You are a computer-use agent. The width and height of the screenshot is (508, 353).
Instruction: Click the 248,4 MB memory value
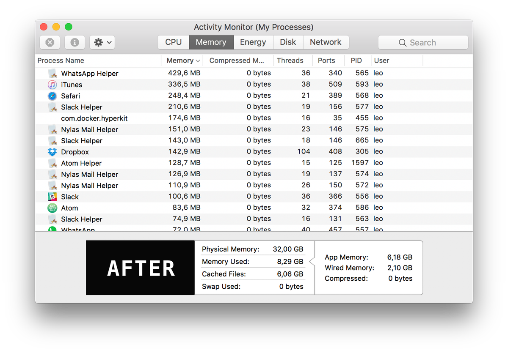tap(184, 96)
